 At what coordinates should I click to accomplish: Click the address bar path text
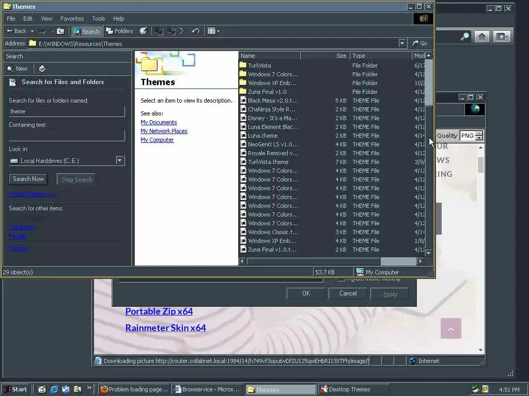(80, 44)
